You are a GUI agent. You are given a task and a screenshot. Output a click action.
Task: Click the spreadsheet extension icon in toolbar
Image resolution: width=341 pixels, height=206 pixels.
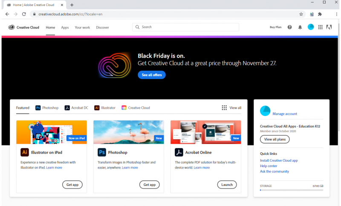(x=312, y=14)
